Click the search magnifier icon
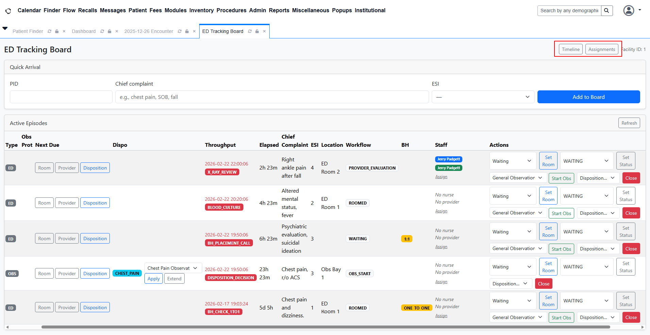This screenshot has height=335, width=650. point(606,11)
